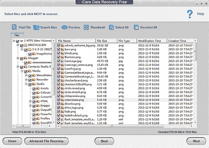This screenshot has width=209, height=148.
Task: Select the circle.reveal.png file name
Action: click(x=75, y=88)
